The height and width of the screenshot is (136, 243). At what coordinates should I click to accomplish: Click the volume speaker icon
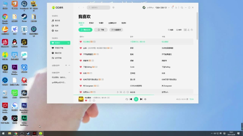pos(145,99)
